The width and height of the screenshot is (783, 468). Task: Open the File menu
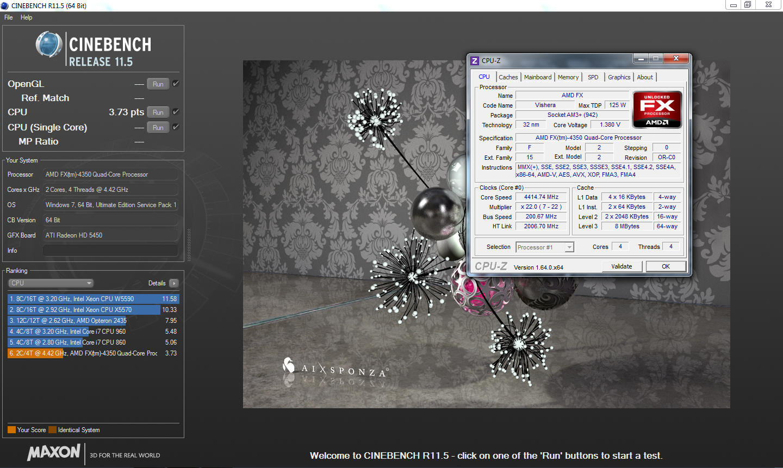(x=9, y=17)
